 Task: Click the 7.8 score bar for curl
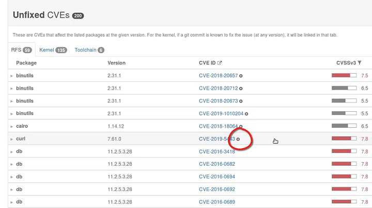(344, 138)
